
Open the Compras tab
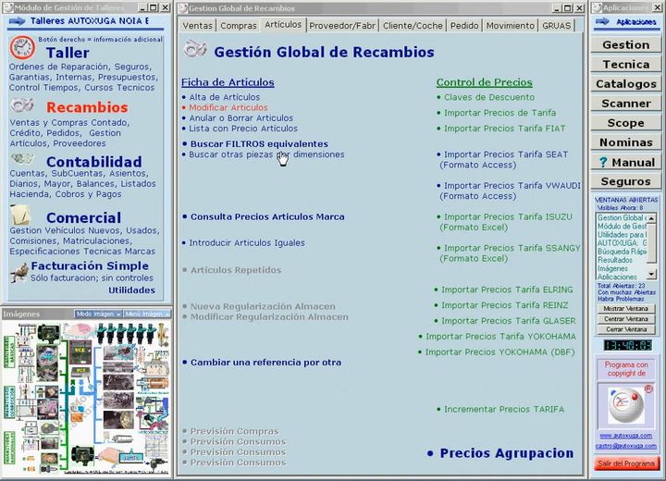tap(239, 26)
